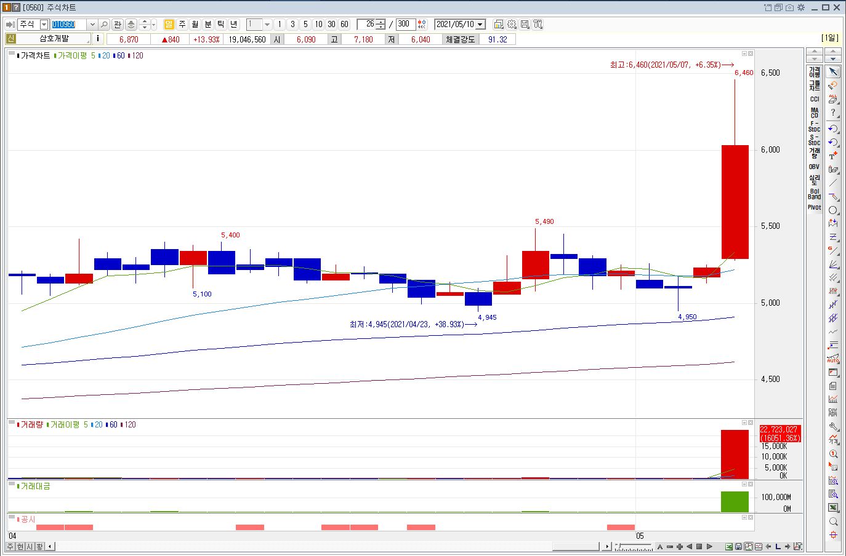The image size is (846, 556).
Task: Set interval to the 60 preset button
Action: click(x=344, y=25)
